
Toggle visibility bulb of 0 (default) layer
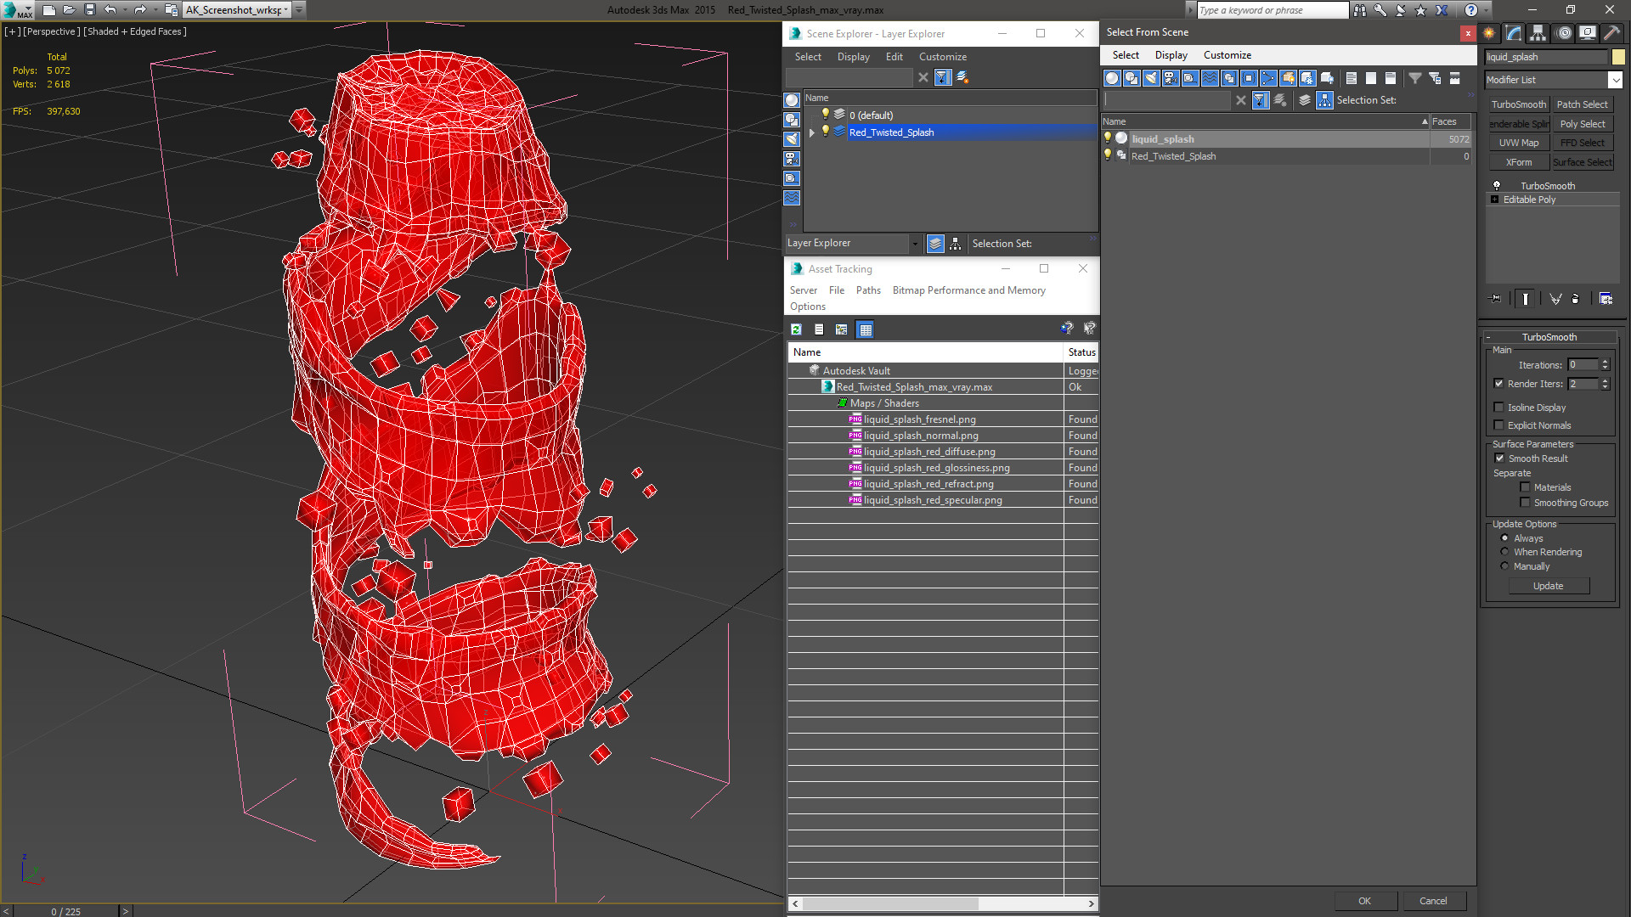[x=825, y=115]
